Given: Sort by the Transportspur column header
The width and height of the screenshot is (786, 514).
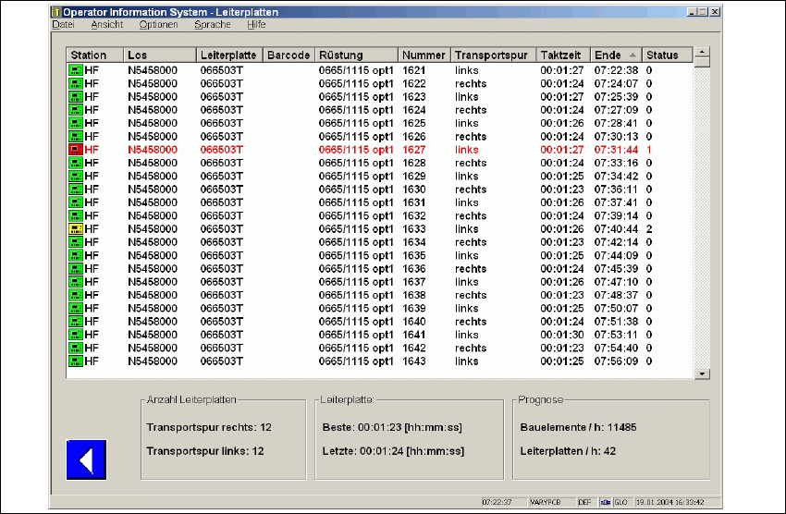Looking at the screenshot, I should coord(493,55).
